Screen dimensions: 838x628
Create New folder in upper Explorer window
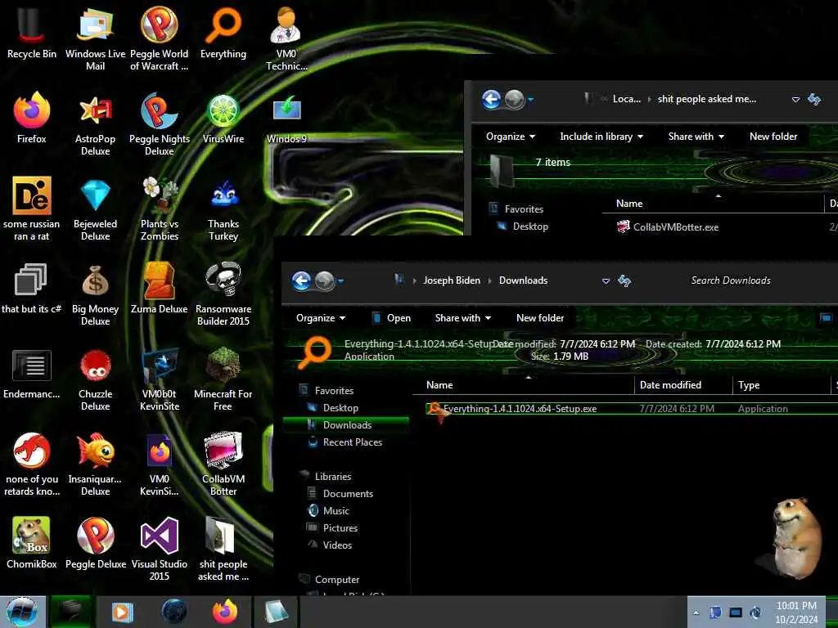773,137
